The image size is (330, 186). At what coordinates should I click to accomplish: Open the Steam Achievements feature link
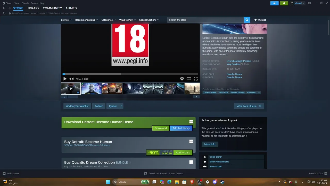pos(219,162)
